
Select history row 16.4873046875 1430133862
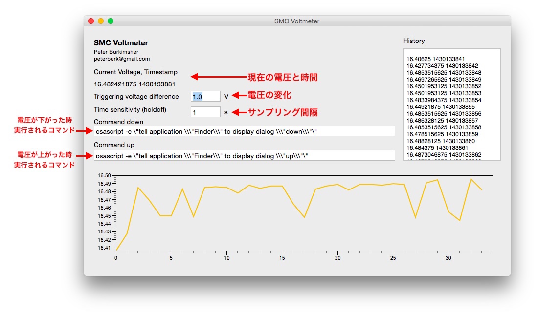tap(444, 155)
